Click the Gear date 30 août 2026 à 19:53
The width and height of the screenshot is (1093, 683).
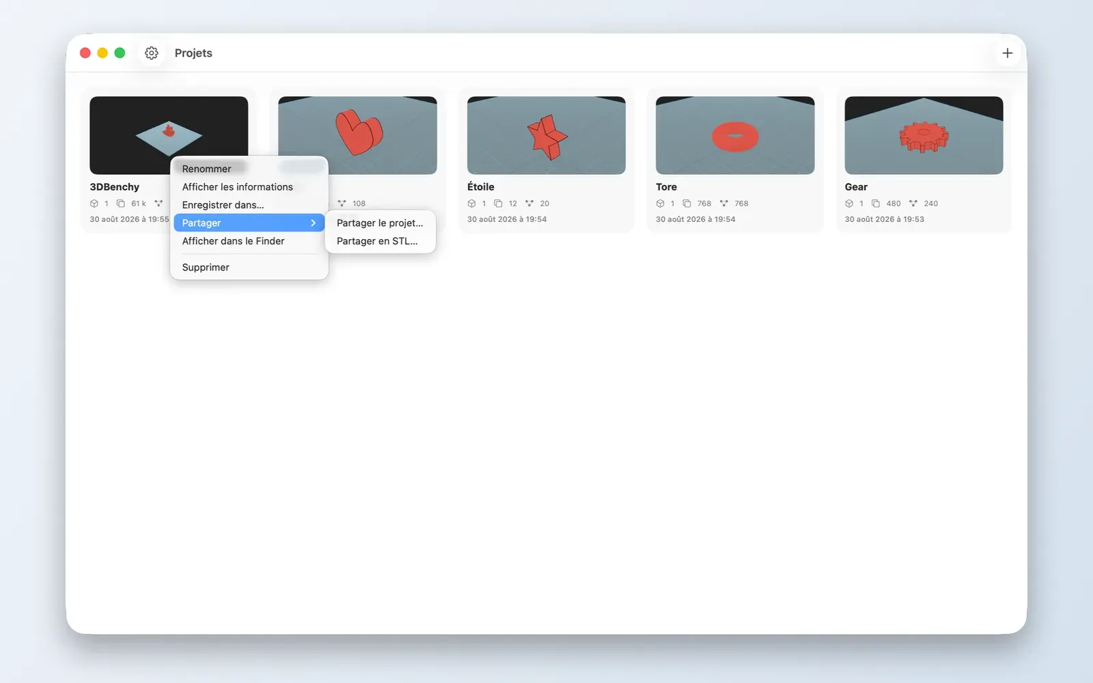pos(884,219)
